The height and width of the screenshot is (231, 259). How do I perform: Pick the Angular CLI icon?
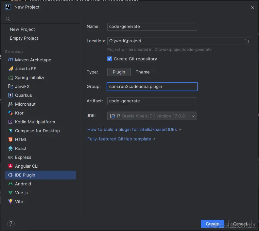coord(10,166)
